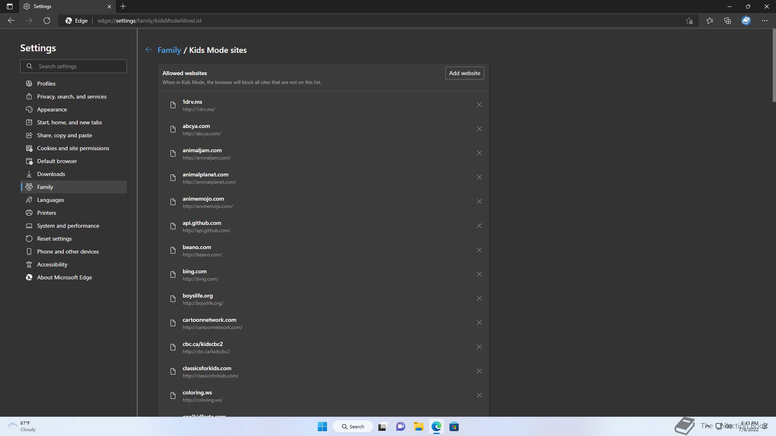Open Phone and other devices

74,252
